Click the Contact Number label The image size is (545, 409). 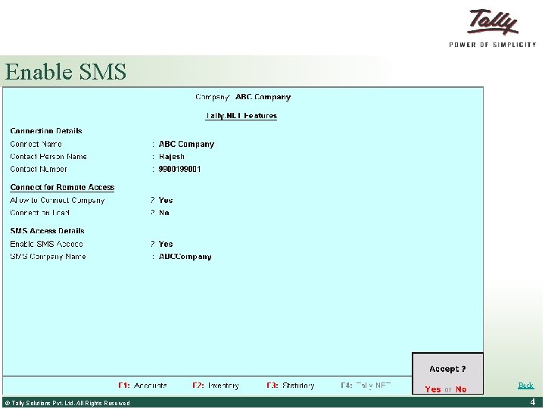pyautogui.click(x=39, y=169)
